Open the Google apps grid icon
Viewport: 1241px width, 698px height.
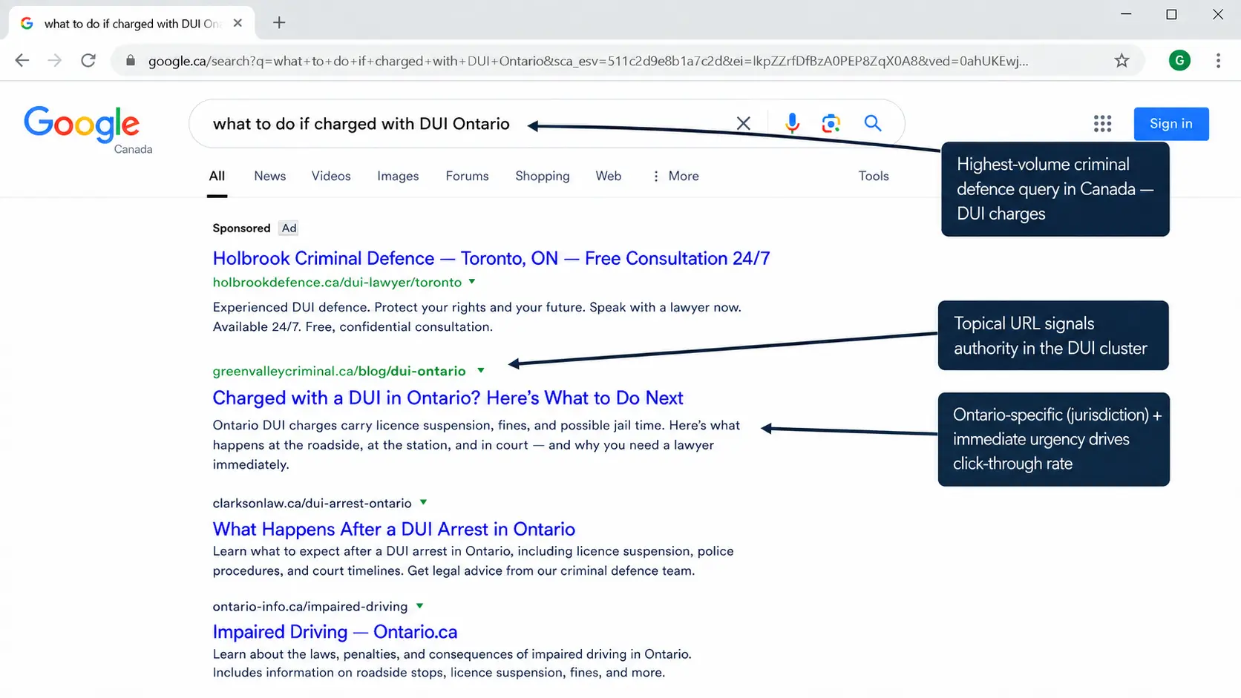click(x=1102, y=124)
